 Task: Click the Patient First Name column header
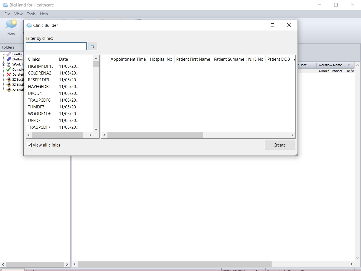pyautogui.click(x=193, y=59)
